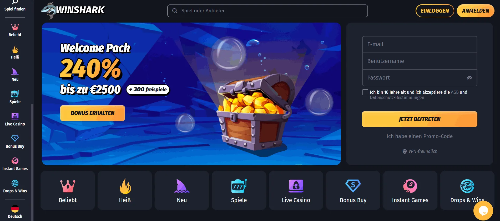500x221 pixels.
Task: Open the Deutsch language selector flag
Action: click(x=15, y=209)
